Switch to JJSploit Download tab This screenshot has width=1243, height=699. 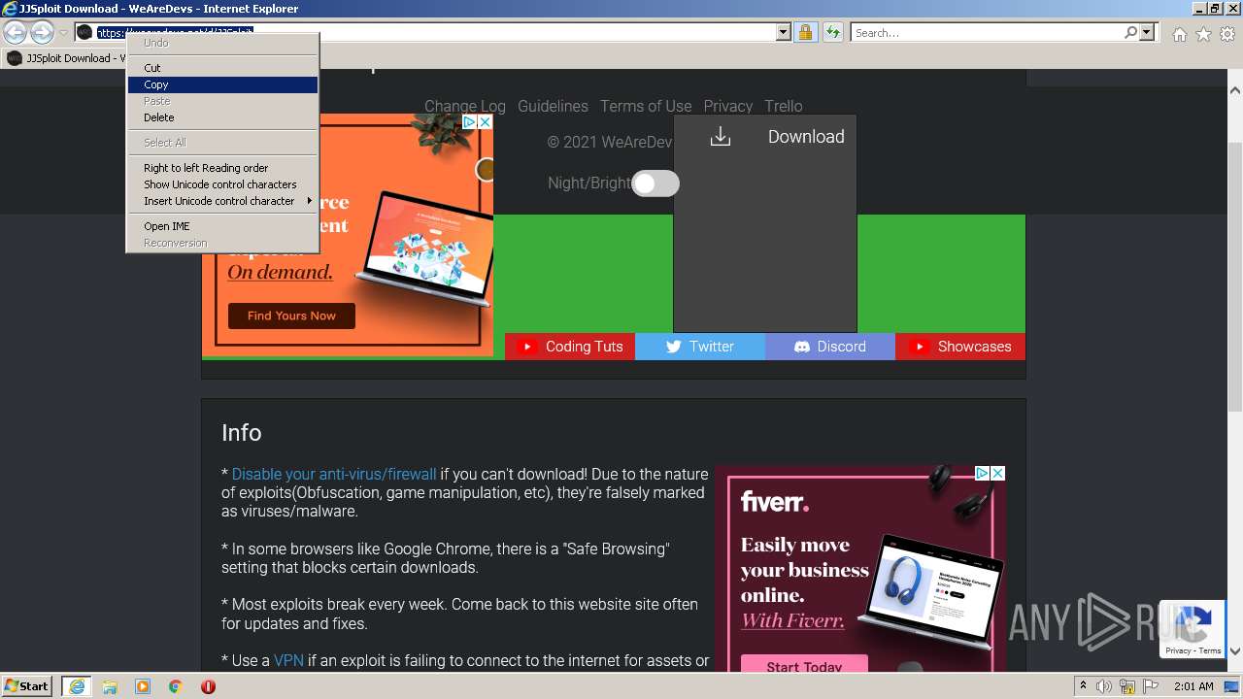64,58
